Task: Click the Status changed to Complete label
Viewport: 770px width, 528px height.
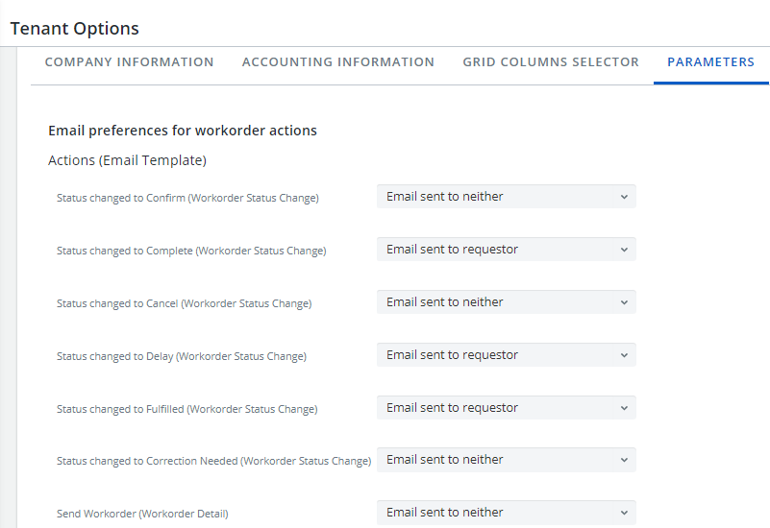Action: tap(191, 252)
